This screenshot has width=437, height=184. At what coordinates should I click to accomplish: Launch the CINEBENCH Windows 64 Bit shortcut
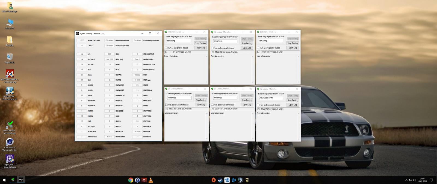(x=10, y=144)
